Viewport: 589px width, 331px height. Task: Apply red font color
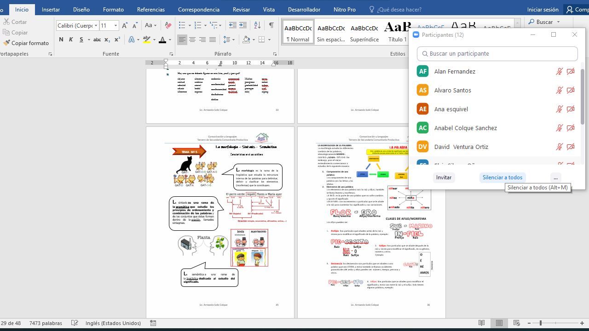[162, 40]
